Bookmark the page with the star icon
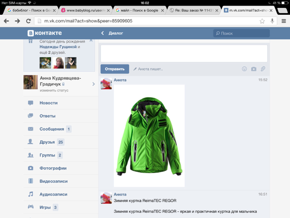The width and height of the screenshot is (290, 218). [262, 21]
